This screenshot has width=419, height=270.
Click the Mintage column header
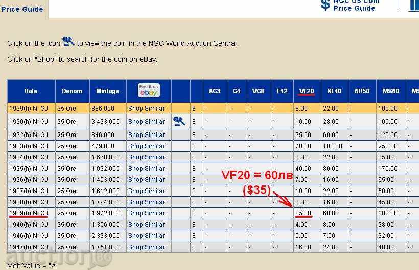(107, 91)
